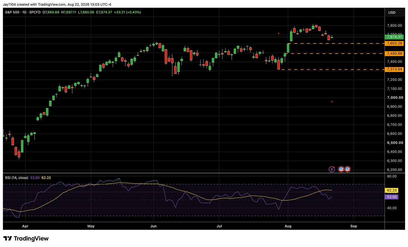The height and width of the screenshot is (247, 408).
Task: Click the change value +33.21 (+0.43%)
Action: click(127, 12)
